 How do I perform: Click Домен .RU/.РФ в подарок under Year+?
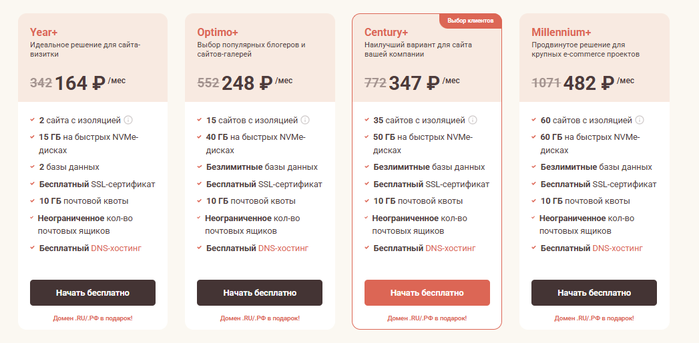(x=93, y=318)
